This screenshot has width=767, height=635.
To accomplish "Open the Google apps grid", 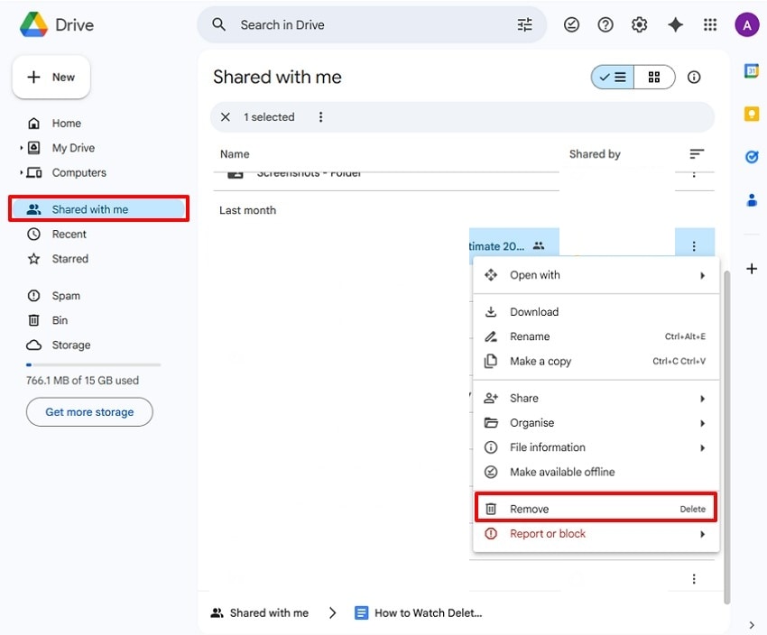I will (710, 25).
